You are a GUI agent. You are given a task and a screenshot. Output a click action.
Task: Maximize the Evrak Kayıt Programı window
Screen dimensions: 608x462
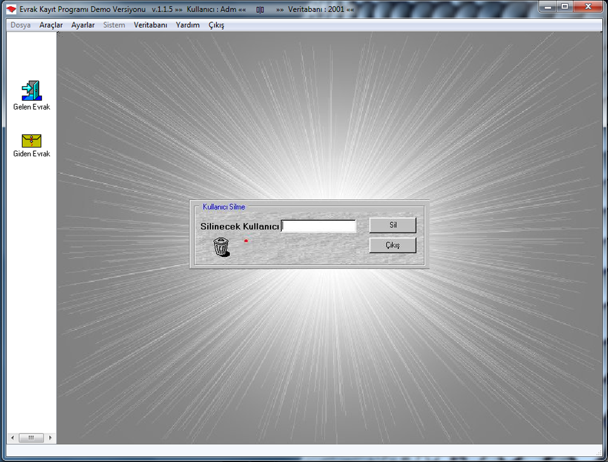click(565, 6)
